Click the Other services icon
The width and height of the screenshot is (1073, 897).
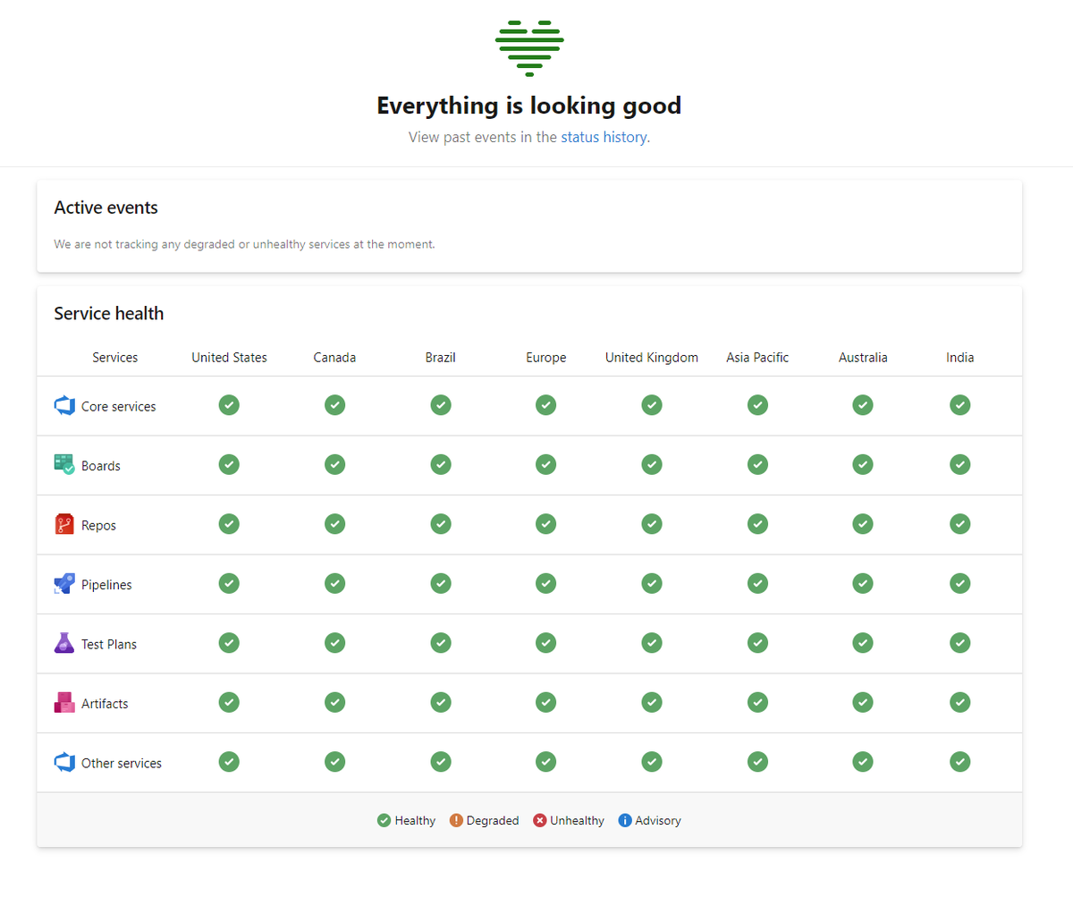coord(64,762)
